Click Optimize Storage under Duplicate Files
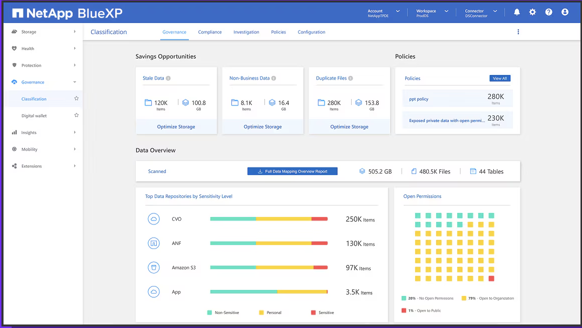The width and height of the screenshot is (582, 328). (x=349, y=127)
